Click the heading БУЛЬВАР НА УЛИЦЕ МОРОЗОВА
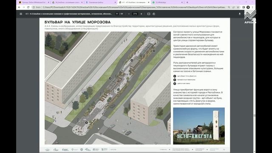 click(x=77, y=22)
